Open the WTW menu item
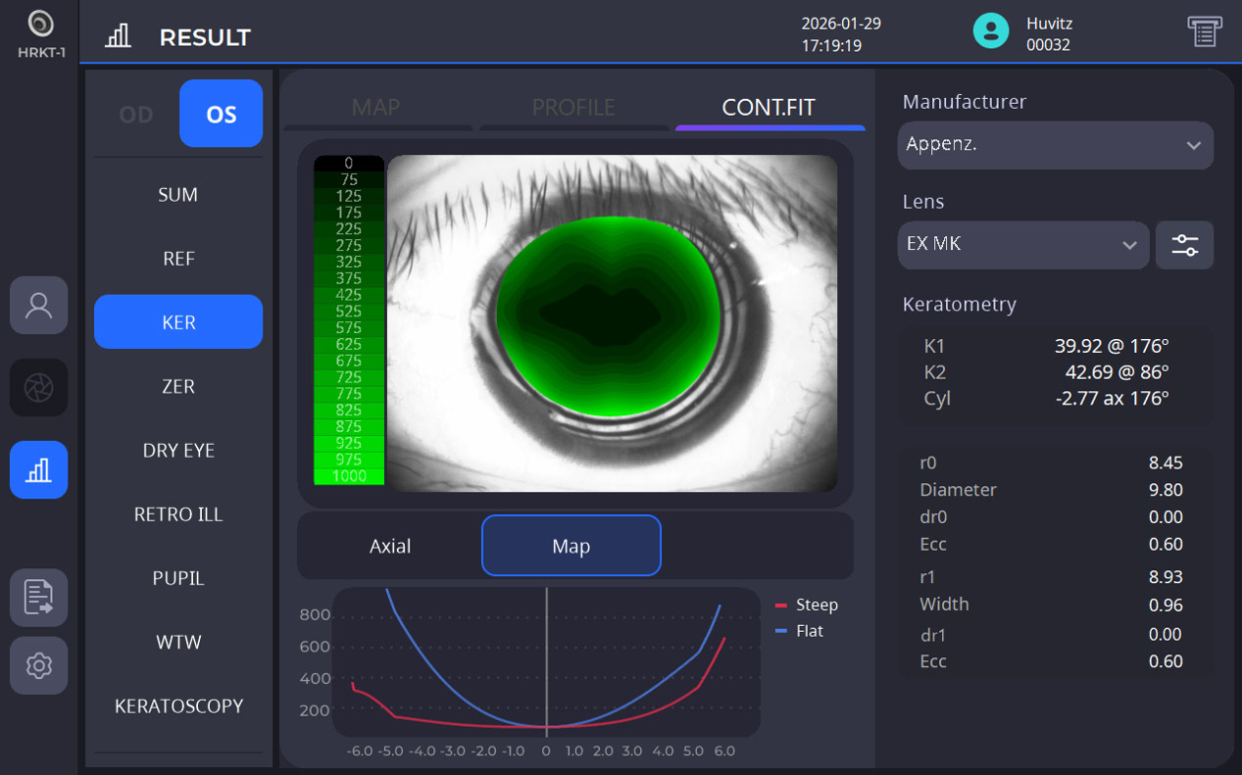Viewport: 1242px width, 775px height. coord(178,642)
